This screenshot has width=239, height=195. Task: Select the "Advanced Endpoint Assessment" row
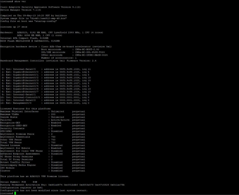click(43, 154)
